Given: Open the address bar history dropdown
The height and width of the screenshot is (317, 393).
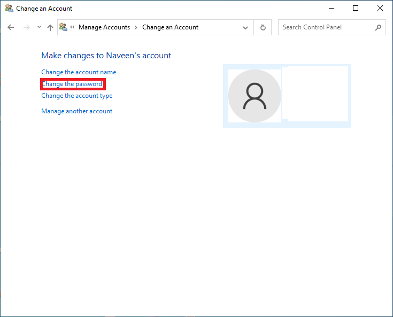Looking at the screenshot, I should tap(245, 27).
